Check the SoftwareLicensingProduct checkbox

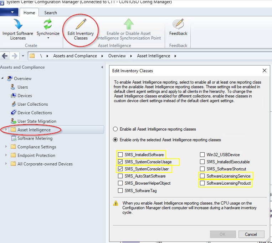202,183
